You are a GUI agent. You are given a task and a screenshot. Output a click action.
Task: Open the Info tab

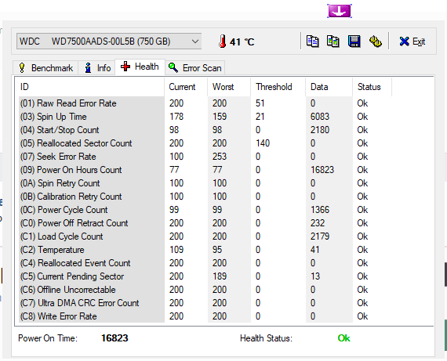click(96, 68)
